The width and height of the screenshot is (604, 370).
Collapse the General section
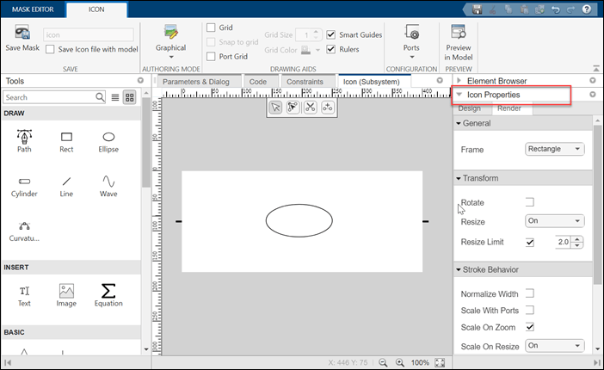click(x=459, y=123)
